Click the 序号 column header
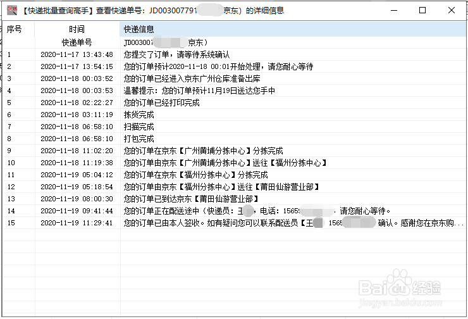 (x=18, y=29)
